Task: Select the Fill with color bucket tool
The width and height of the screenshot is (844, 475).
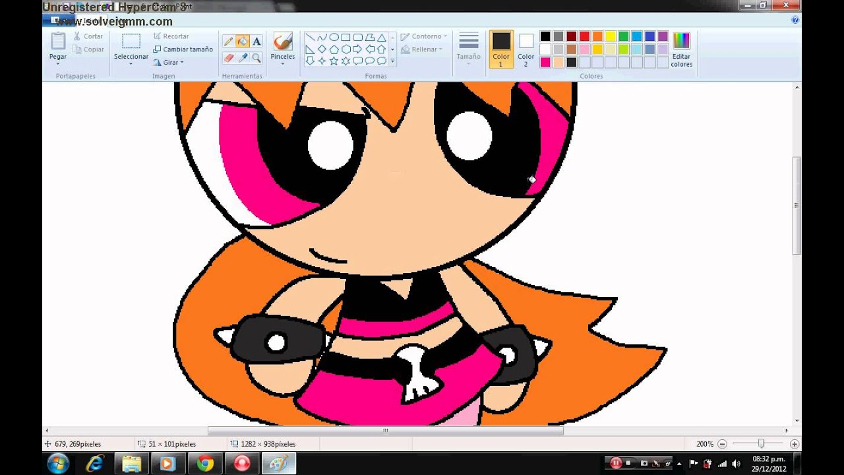Action: click(x=243, y=42)
